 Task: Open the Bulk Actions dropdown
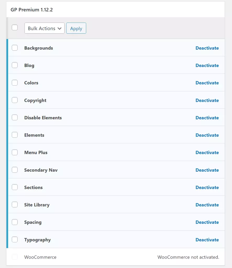44,28
